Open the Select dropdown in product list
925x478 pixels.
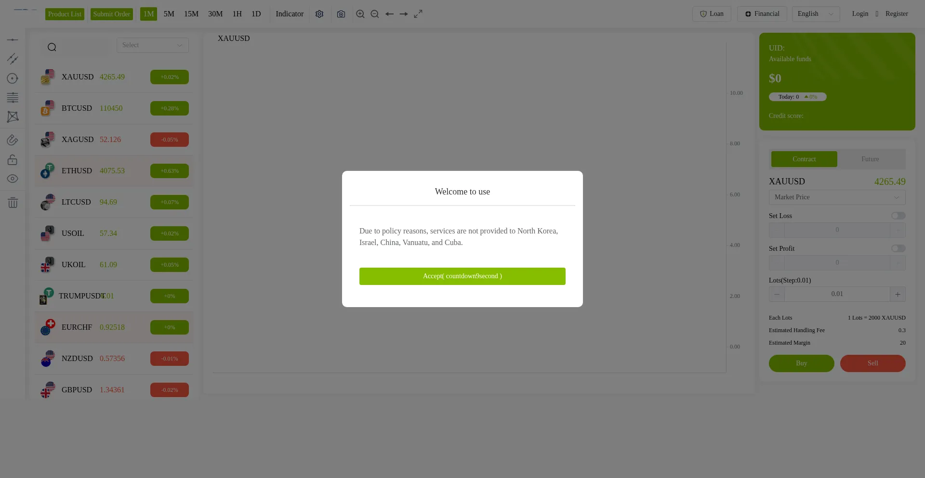click(x=152, y=45)
